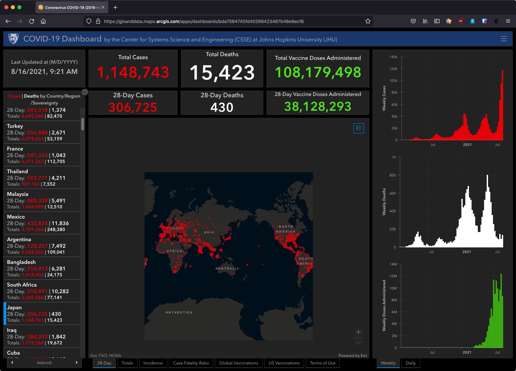
Task: Click the last updated time 8/16/2021
Action: [x=44, y=72]
